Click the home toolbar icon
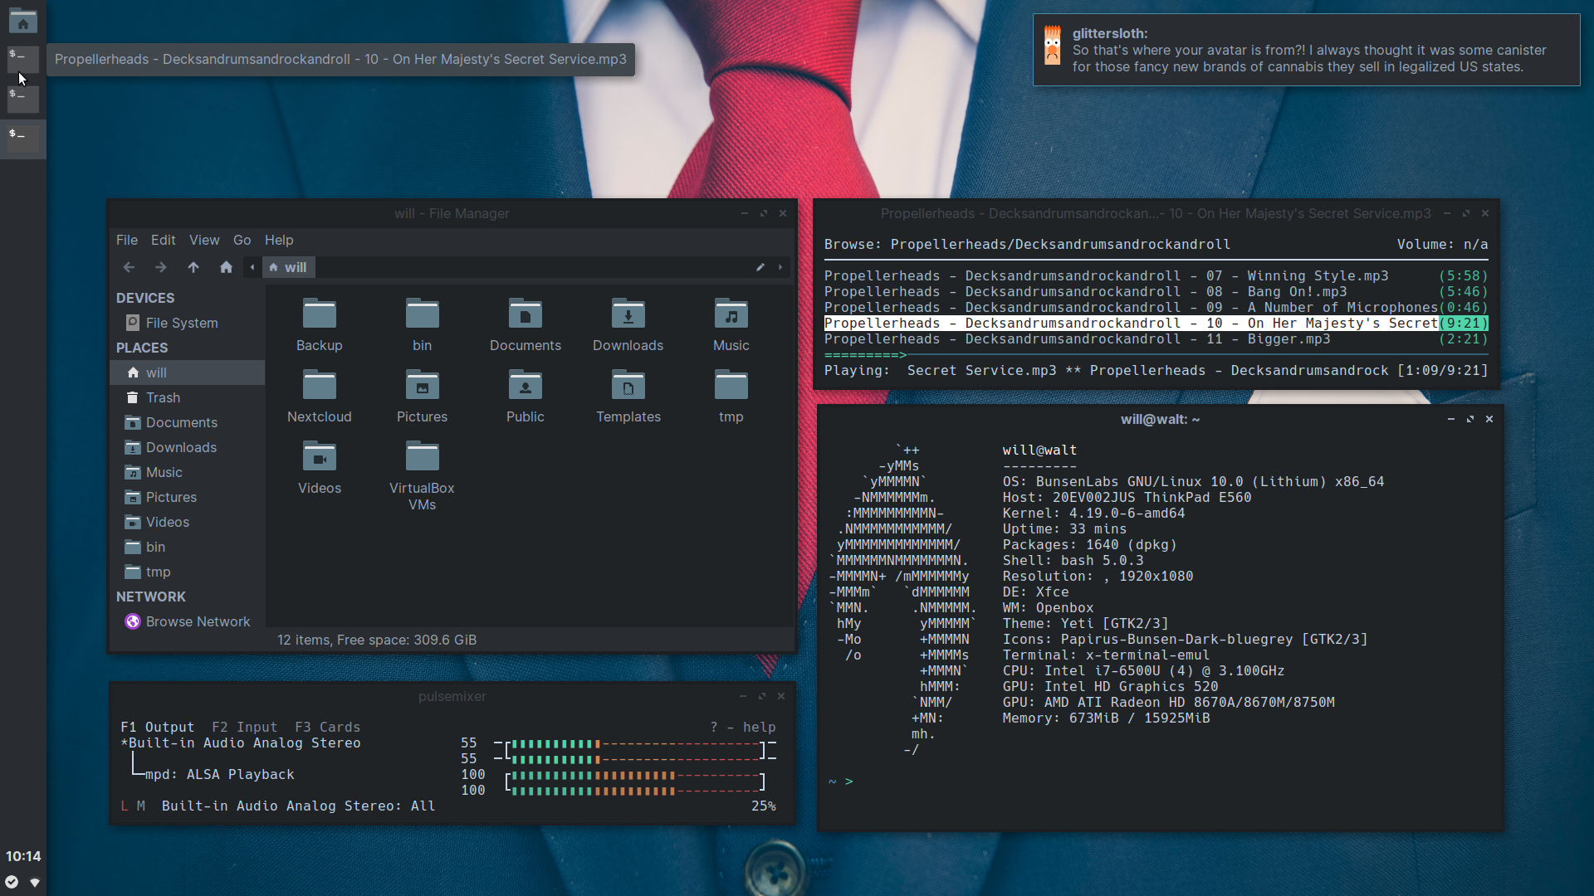This screenshot has height=896, width=1594. [x=226, y=267]
